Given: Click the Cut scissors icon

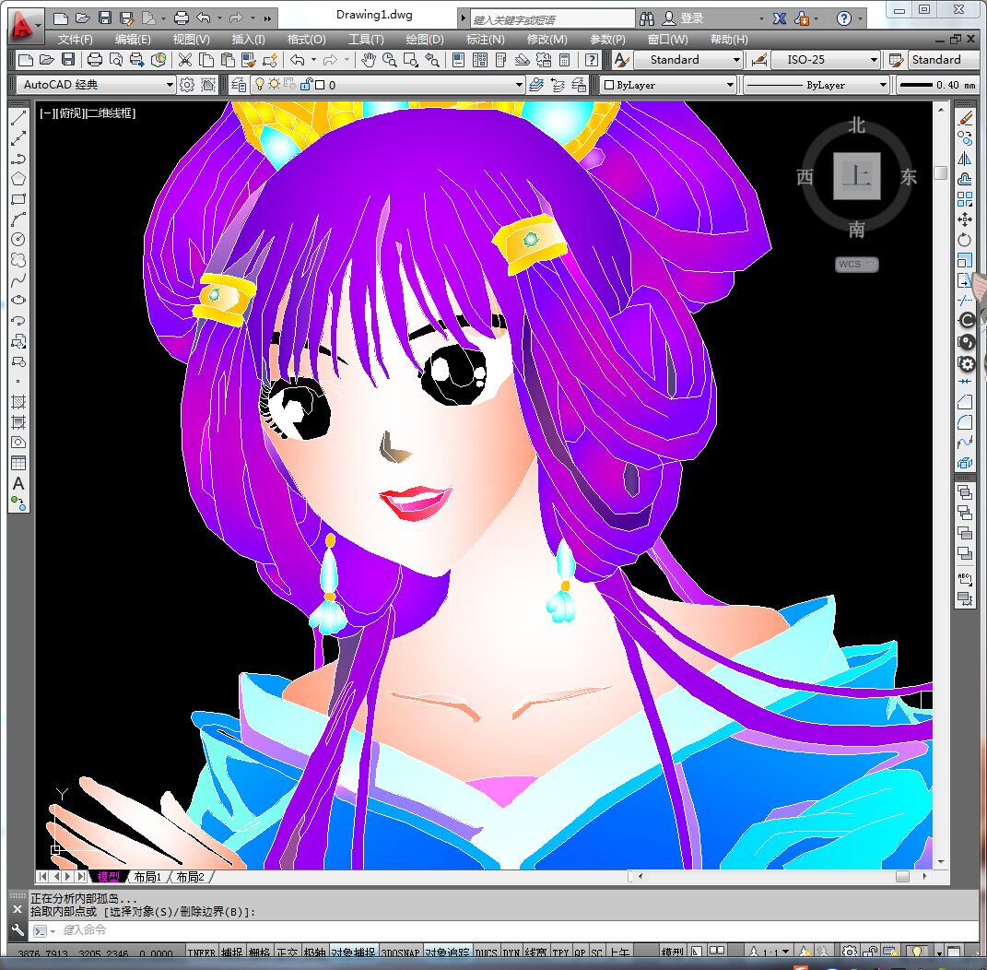Looking at the screenshot, I should 185,60.
